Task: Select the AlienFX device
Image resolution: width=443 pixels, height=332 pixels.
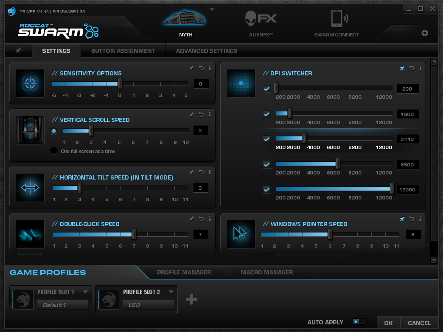Action: coord(261,23)
